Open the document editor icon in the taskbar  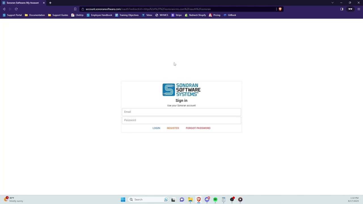[223, 199]
